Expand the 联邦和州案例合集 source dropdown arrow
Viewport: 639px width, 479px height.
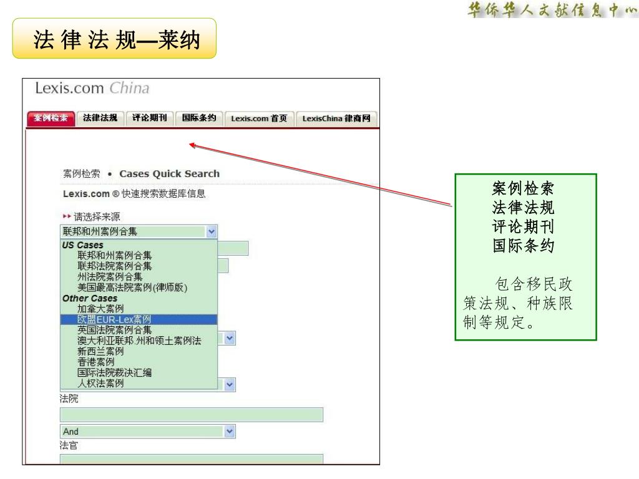(x=211, y=232)
